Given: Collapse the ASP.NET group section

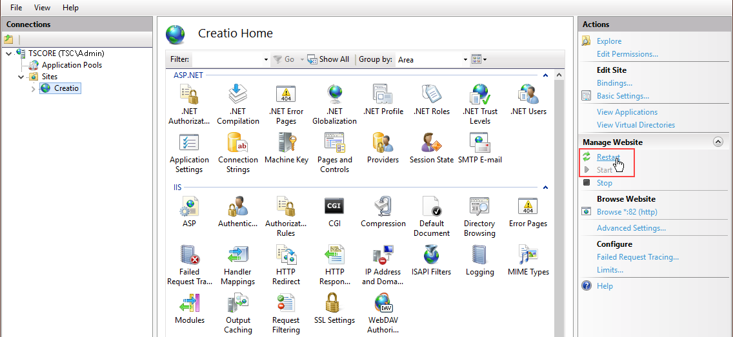Looking at the screenshot, I should [545, 75].
